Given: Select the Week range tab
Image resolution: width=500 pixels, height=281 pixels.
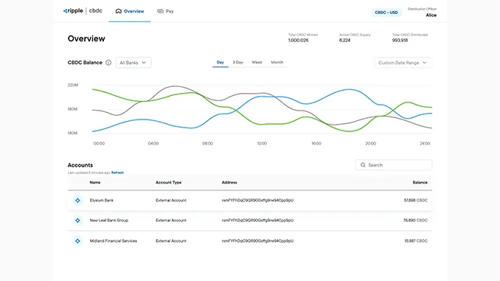Looking at the screenshot, I should 257,63.
